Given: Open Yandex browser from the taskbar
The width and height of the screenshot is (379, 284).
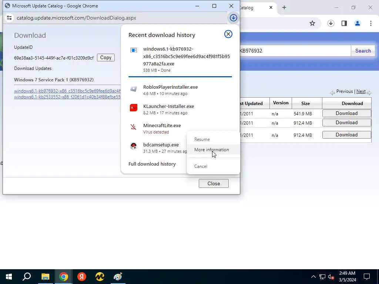Looking at the screenshot, I should point(82,277).
